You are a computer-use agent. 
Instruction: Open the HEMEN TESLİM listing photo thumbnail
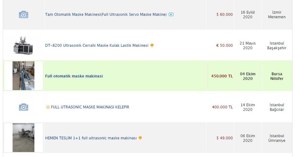(23, 138)
